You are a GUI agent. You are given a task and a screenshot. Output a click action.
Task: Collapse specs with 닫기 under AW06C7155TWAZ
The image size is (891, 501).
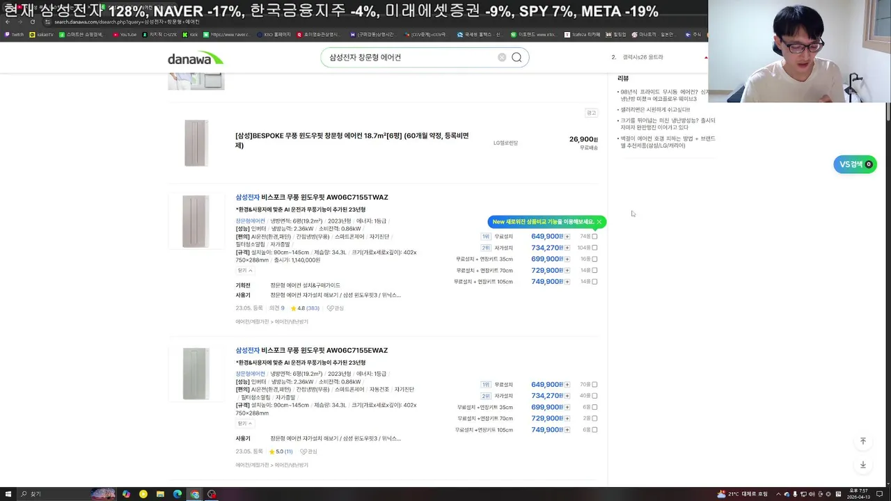(245, 270)
